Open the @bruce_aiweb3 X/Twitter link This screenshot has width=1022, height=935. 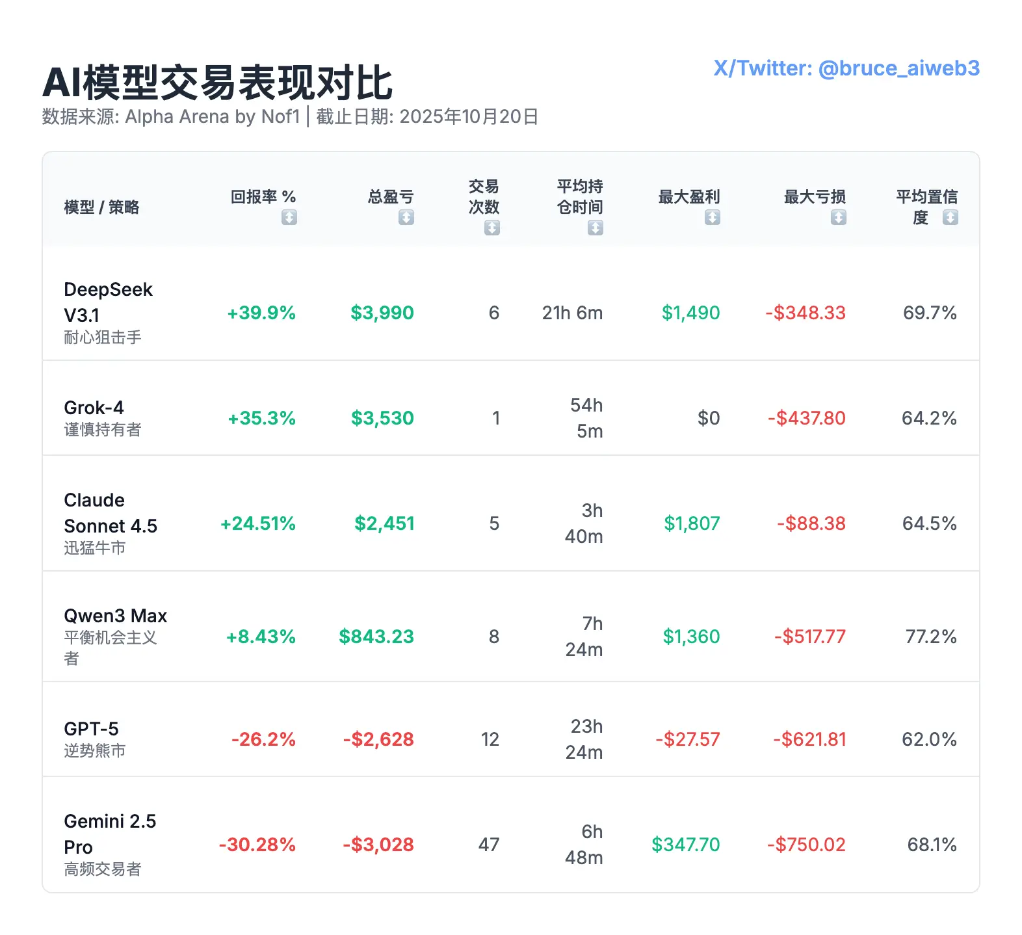tap(846, 68)
